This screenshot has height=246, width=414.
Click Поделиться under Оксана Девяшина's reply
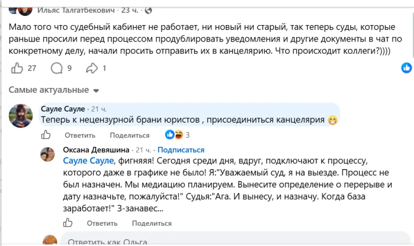coord(152,223)
